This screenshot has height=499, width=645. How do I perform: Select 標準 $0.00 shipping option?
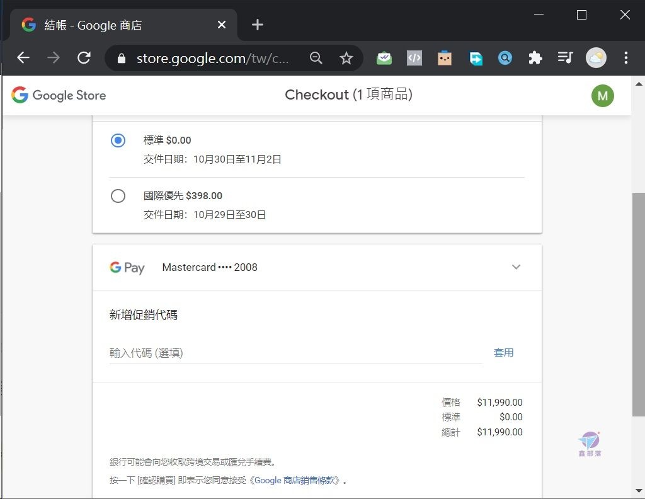(x=118, y=141)
